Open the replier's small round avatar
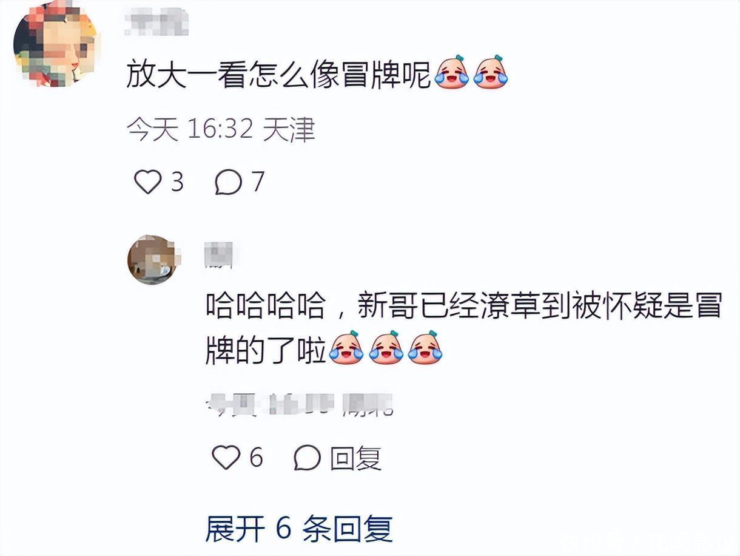 (152, 260)
